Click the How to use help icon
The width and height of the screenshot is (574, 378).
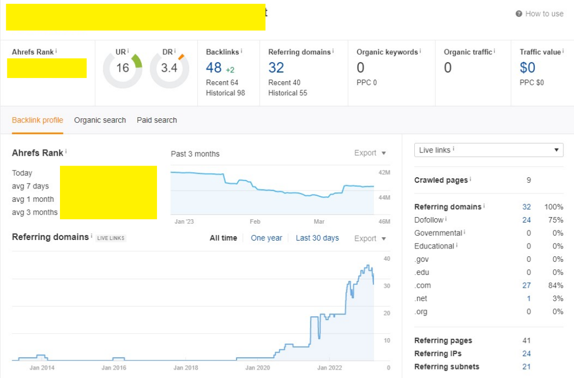(x=519, y=14)
